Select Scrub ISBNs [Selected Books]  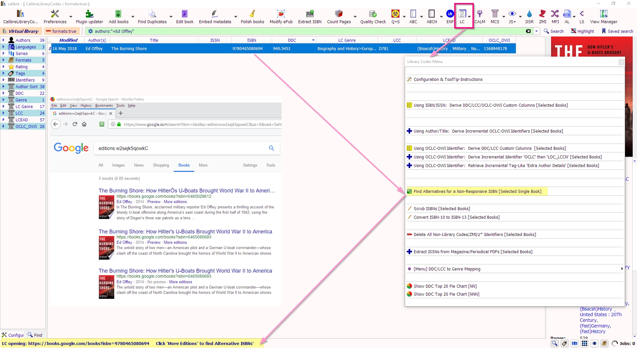[515, 209]
